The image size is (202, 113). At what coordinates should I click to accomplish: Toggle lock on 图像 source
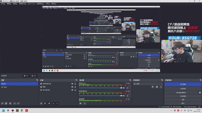pyautogui.click(x=75, y=87)
